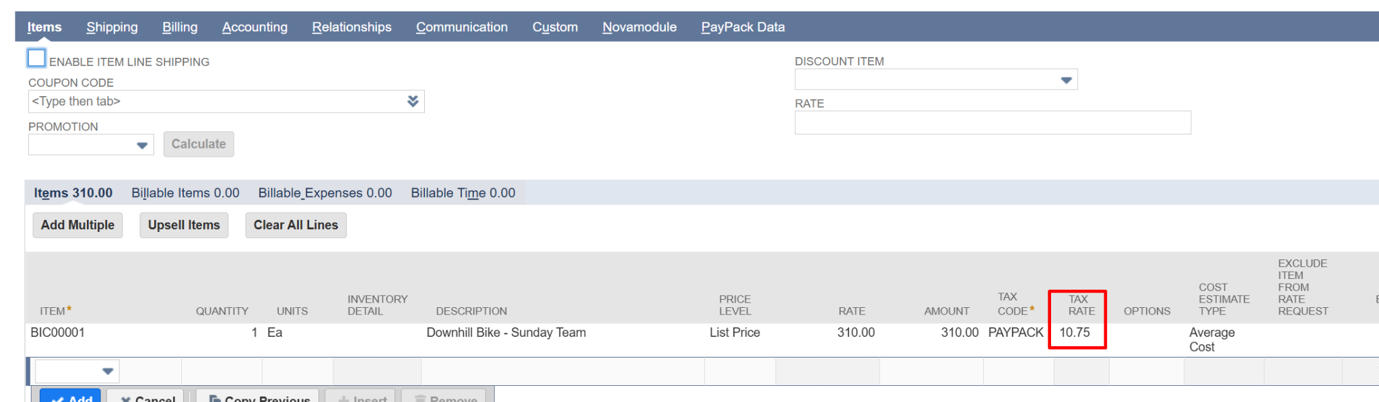Viewport: 1379px width, 402px height.
Task: Go to the Accounting tab
Action: pyautogui.click(x=255, y=27)
